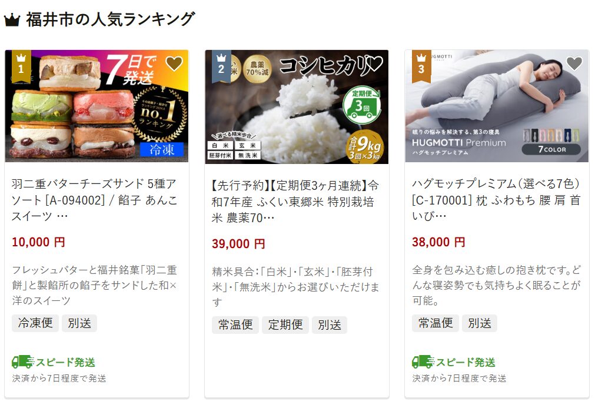Toggle heart on Koshihikari rice item
This screenshot has width=595, height=405.
pyautogui.click(x=374, y=63)
